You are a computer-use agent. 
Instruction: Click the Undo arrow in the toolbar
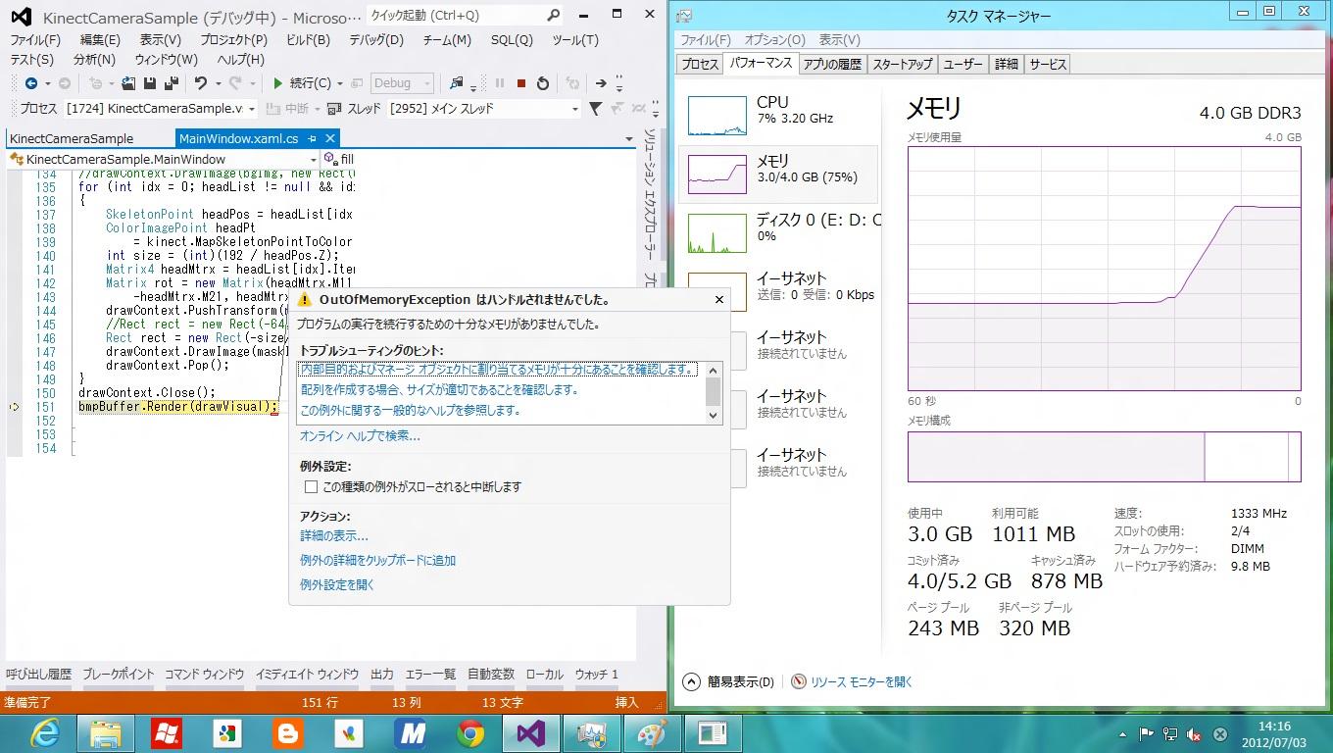point(201,84)
